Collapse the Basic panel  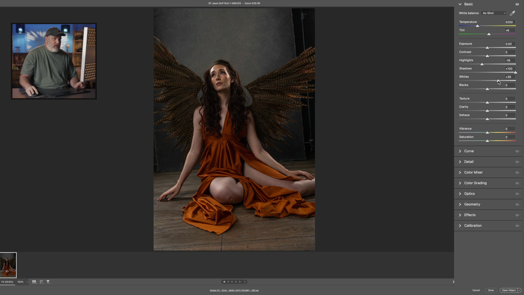(x=460, y=4)
